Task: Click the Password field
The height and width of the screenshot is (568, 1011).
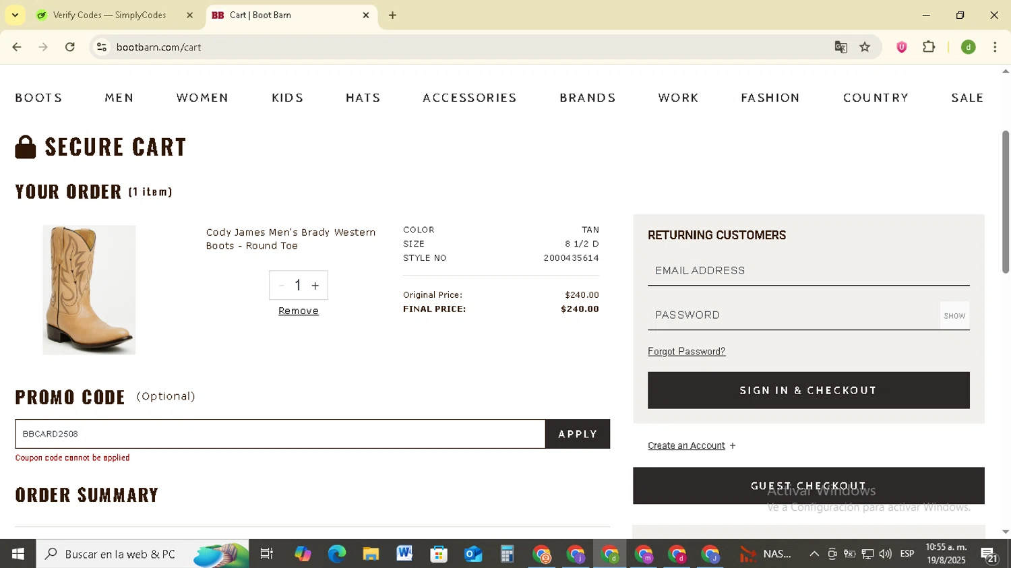Action: tap(793, 315)
